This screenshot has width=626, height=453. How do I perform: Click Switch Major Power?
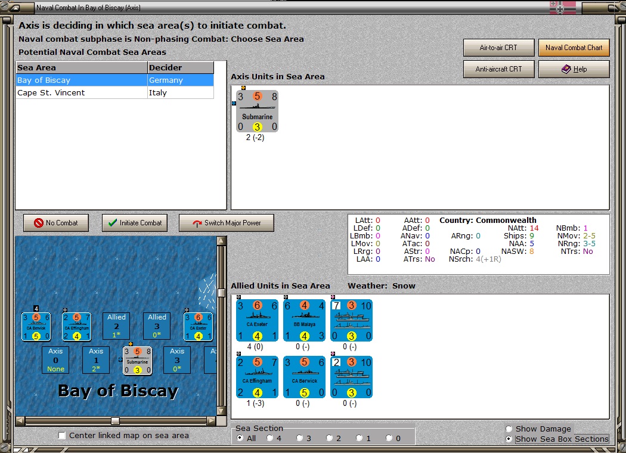tap(227, 223)
